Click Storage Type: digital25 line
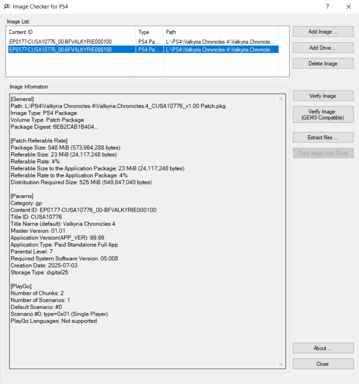Viewport: 359px width, 384px height. click(x=39, y=272)
